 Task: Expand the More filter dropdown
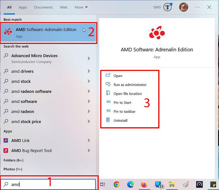click(81, 7)
